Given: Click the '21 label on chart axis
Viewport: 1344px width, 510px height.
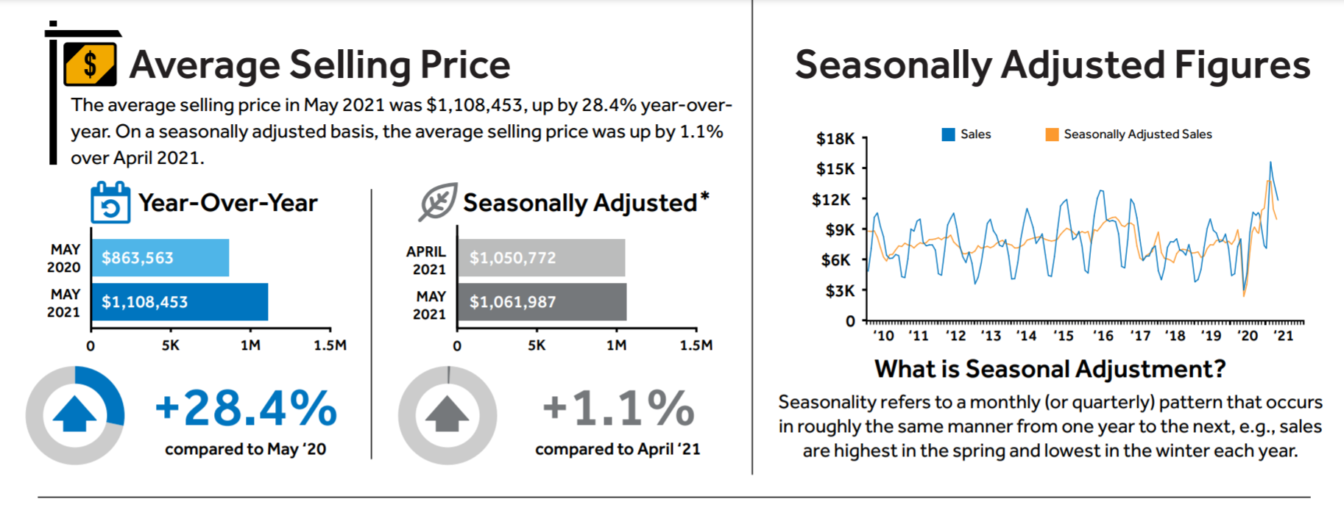Looking at the screenshot, I should click(x=1283, y=336).
